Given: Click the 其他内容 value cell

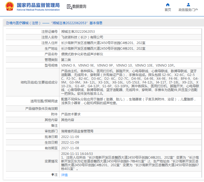Looking at the screenshot, I should (x=67, y=120).
